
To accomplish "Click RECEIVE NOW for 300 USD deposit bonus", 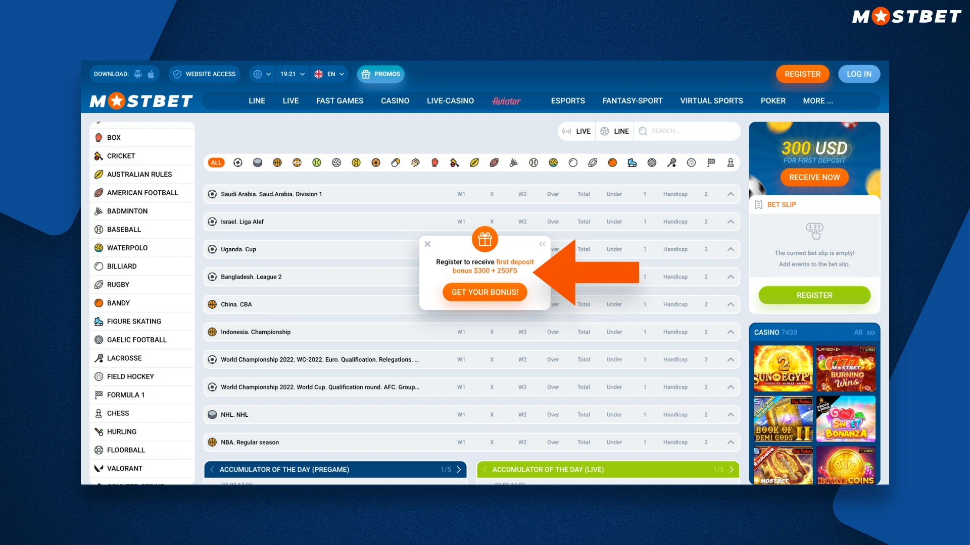I will point(814,176).
